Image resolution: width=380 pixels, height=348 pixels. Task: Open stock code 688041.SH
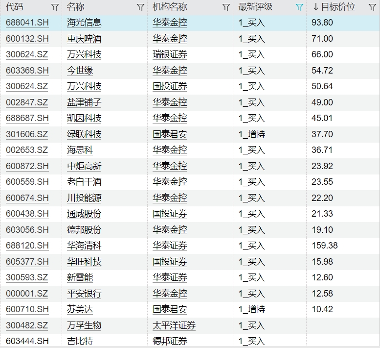(27, 23)
